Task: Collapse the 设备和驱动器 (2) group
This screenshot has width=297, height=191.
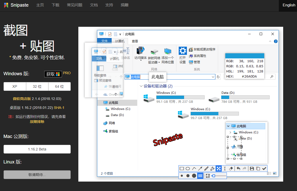Action: pos(141,86)
